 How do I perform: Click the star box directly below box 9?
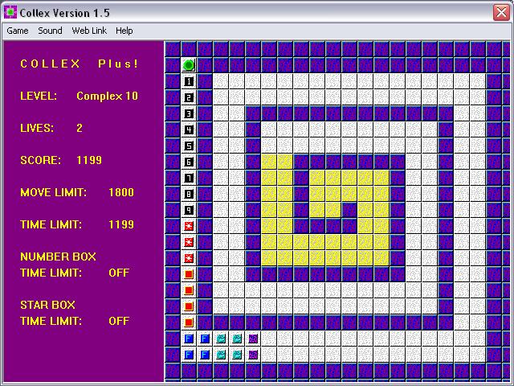(189, 226)
